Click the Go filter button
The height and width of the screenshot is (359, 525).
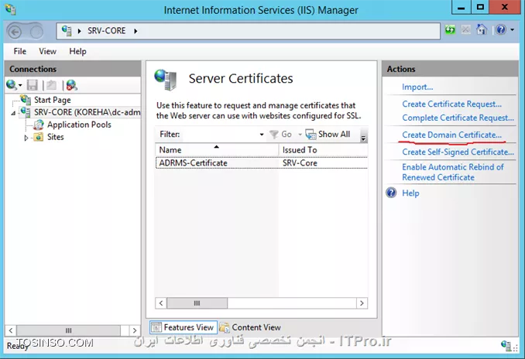pyautogui.click(x=280, y=134)
